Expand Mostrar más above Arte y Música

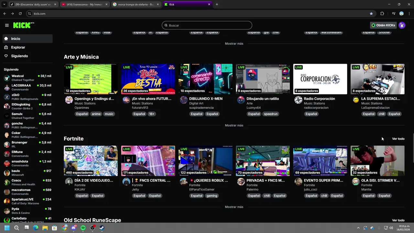coord(234,43)
